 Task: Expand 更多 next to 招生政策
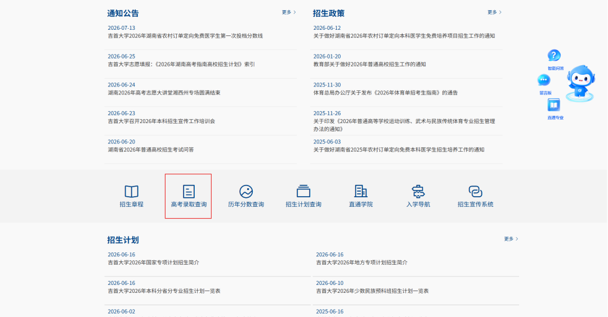494,12
